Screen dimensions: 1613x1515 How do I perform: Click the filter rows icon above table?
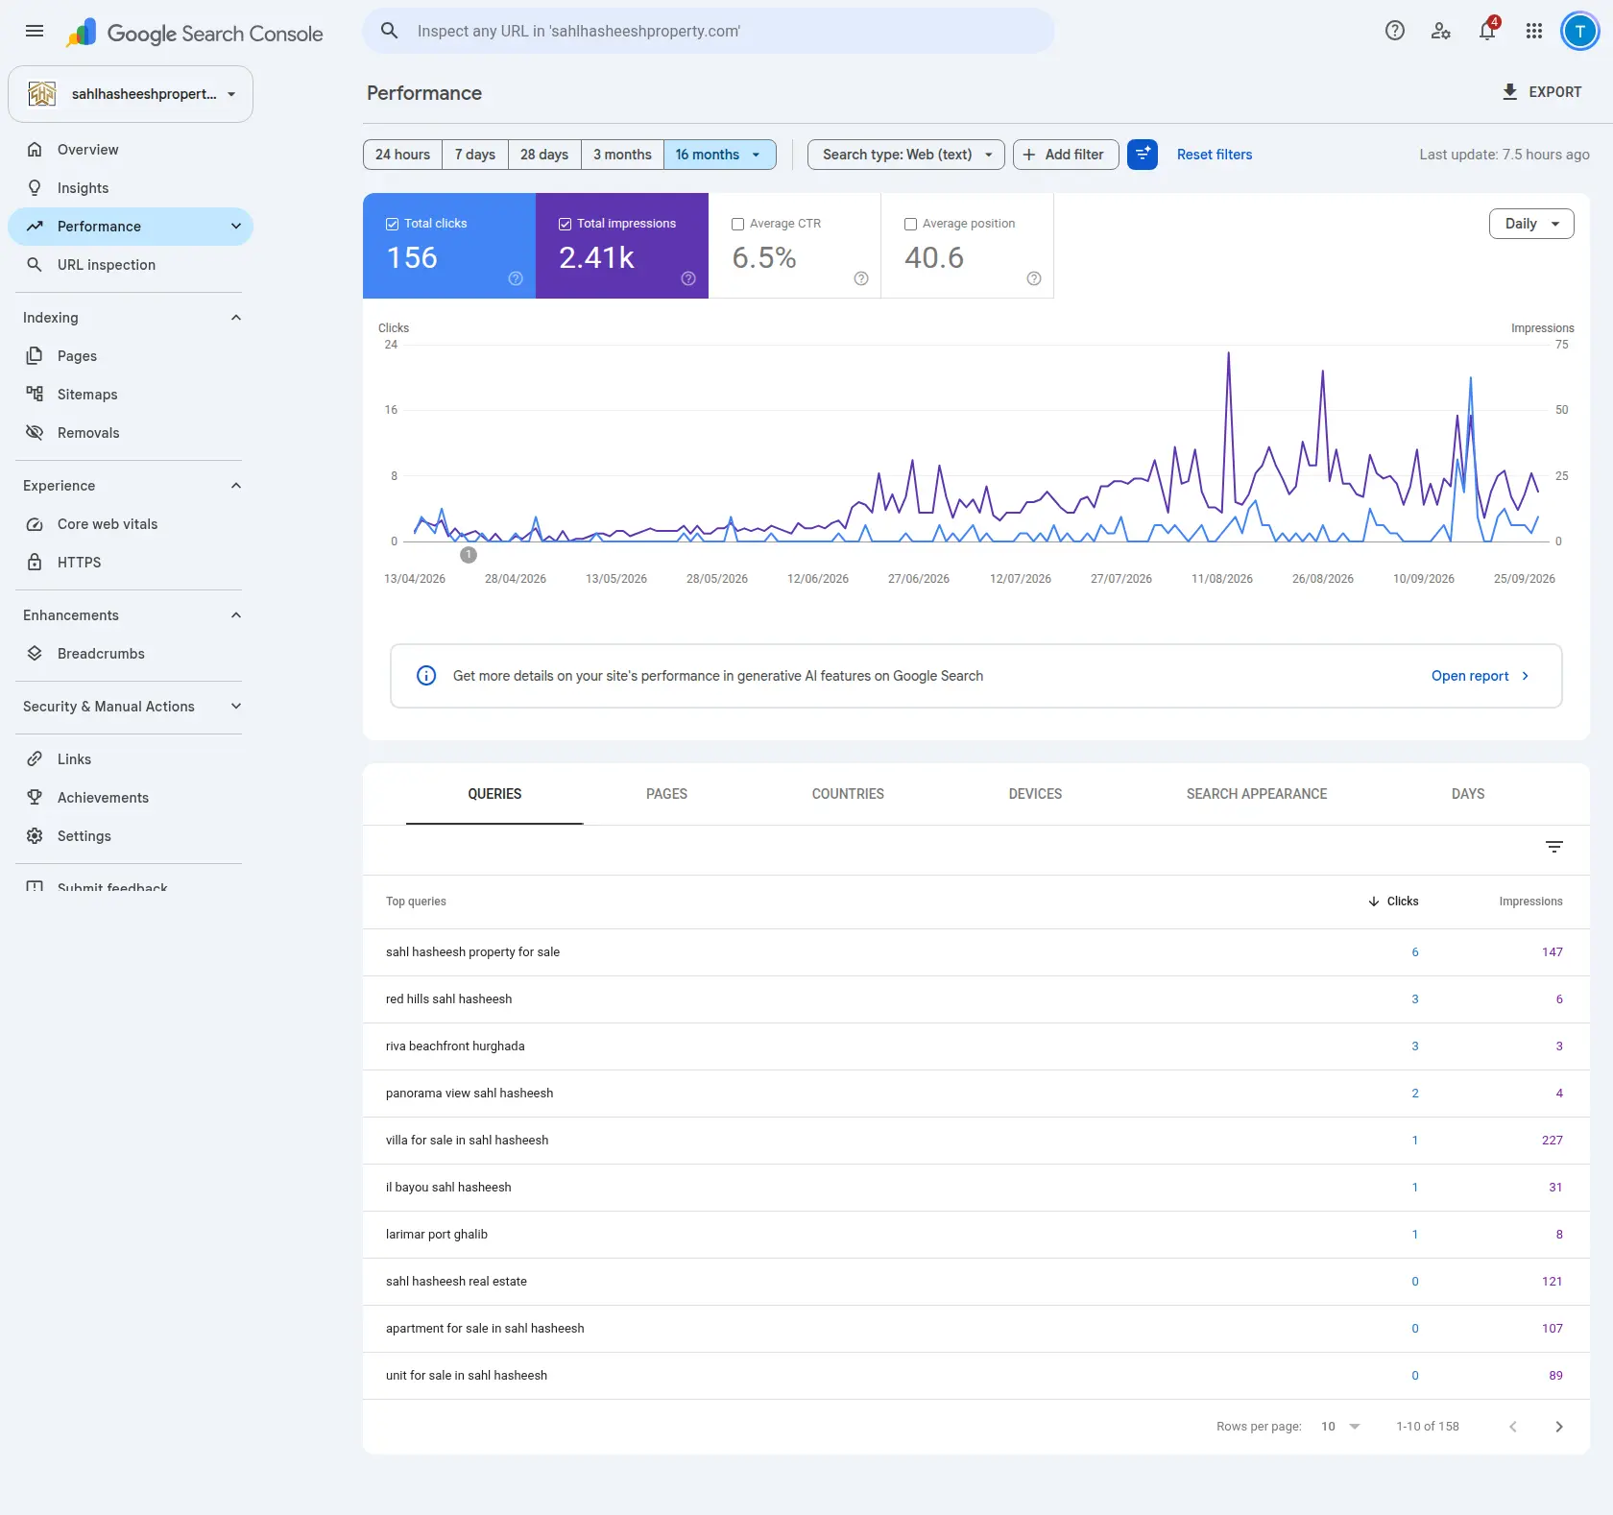click(x=1553, y=847)
